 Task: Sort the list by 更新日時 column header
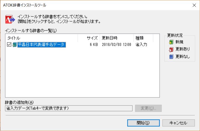117,38
